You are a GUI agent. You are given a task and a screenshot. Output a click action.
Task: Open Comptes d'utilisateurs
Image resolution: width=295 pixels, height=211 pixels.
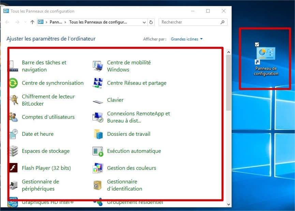[x=48, y=117]
